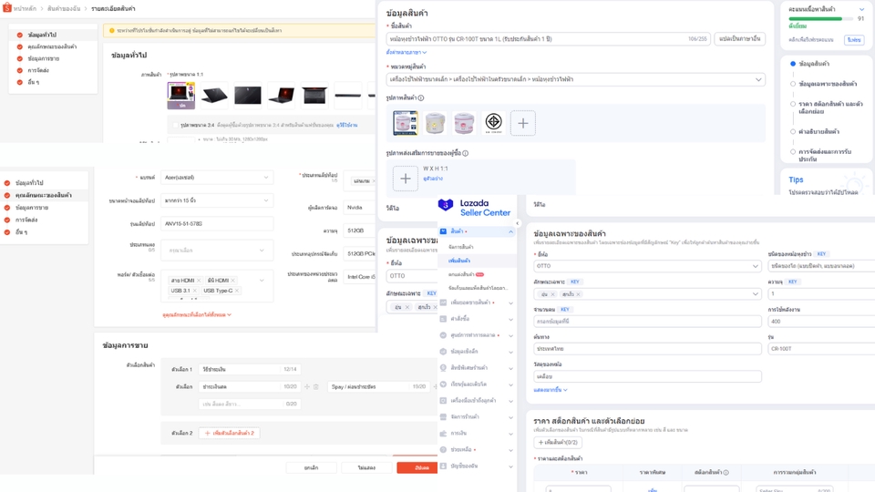The width and height of the screenshot is (875, 492).
Task: Remove the USB Type-C tag
Action: tap(237, 290)
